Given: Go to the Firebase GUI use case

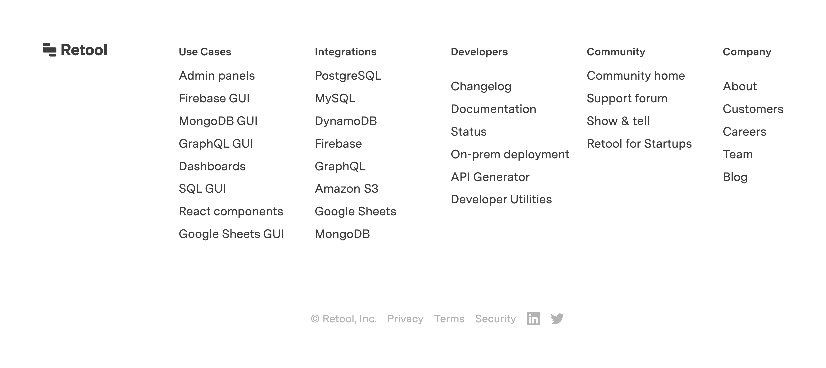Looking at the screenshot, I should point(214,98).
